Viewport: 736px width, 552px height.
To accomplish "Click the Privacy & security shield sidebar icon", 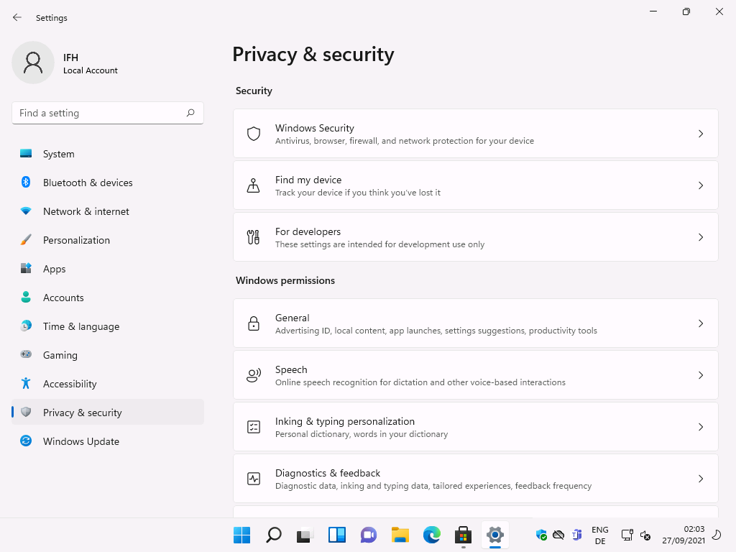I will 26,412.
